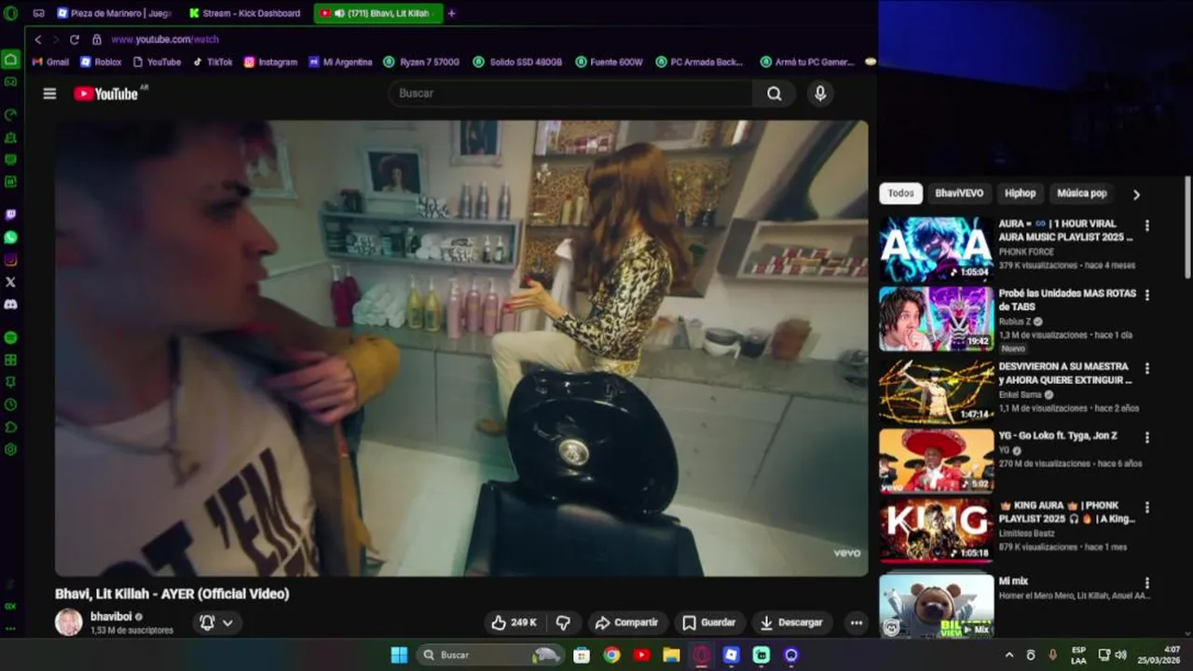
Task: Click the magnifier search button
Action: click(774, 93)
